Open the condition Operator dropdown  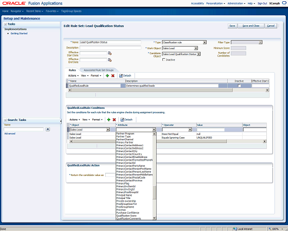pos(190,129)
